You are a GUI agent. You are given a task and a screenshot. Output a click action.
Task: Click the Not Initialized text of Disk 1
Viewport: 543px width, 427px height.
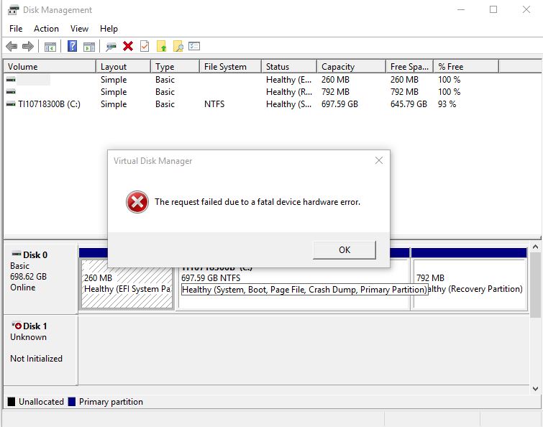tap(37, 359)
